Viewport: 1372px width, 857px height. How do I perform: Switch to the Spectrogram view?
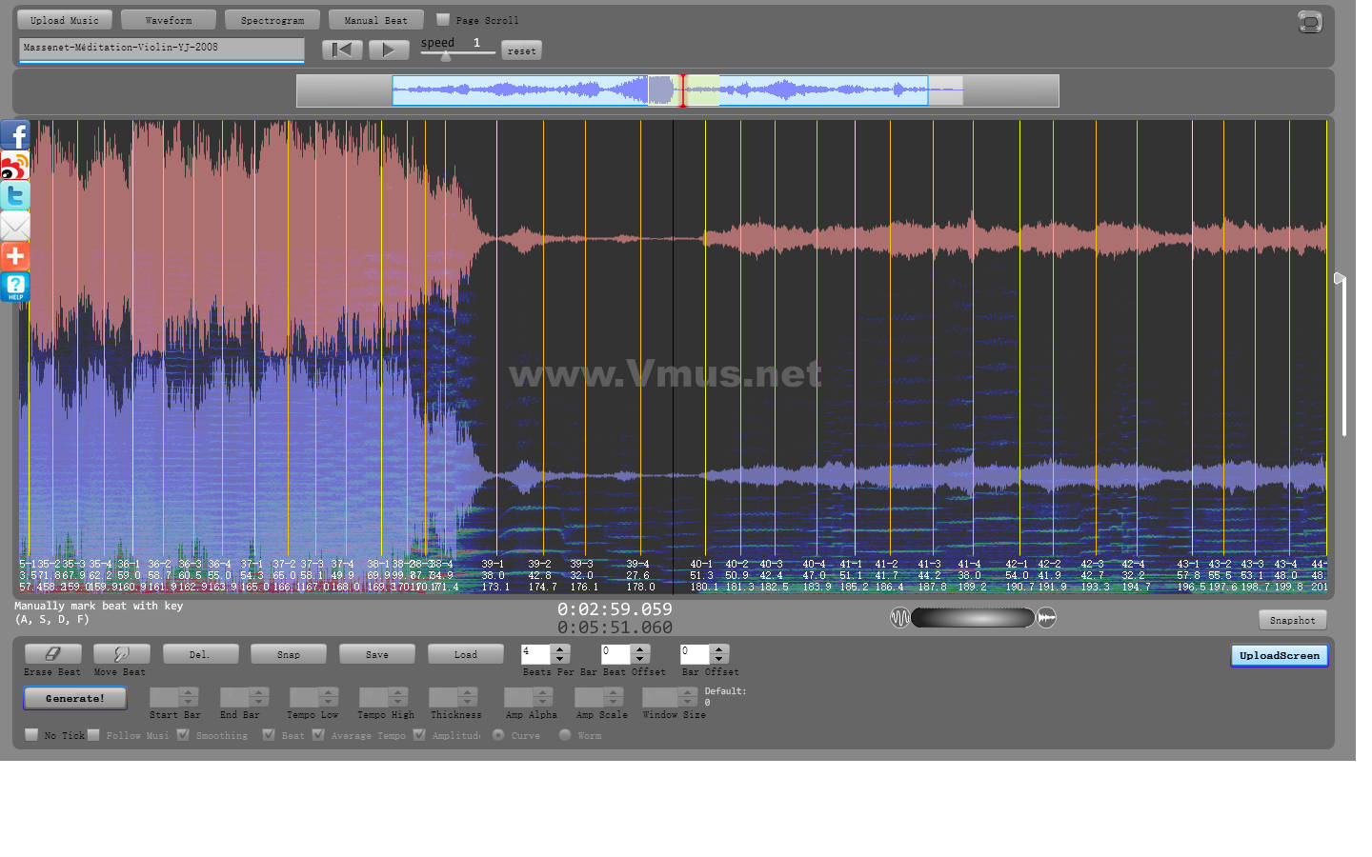(272, 20)
